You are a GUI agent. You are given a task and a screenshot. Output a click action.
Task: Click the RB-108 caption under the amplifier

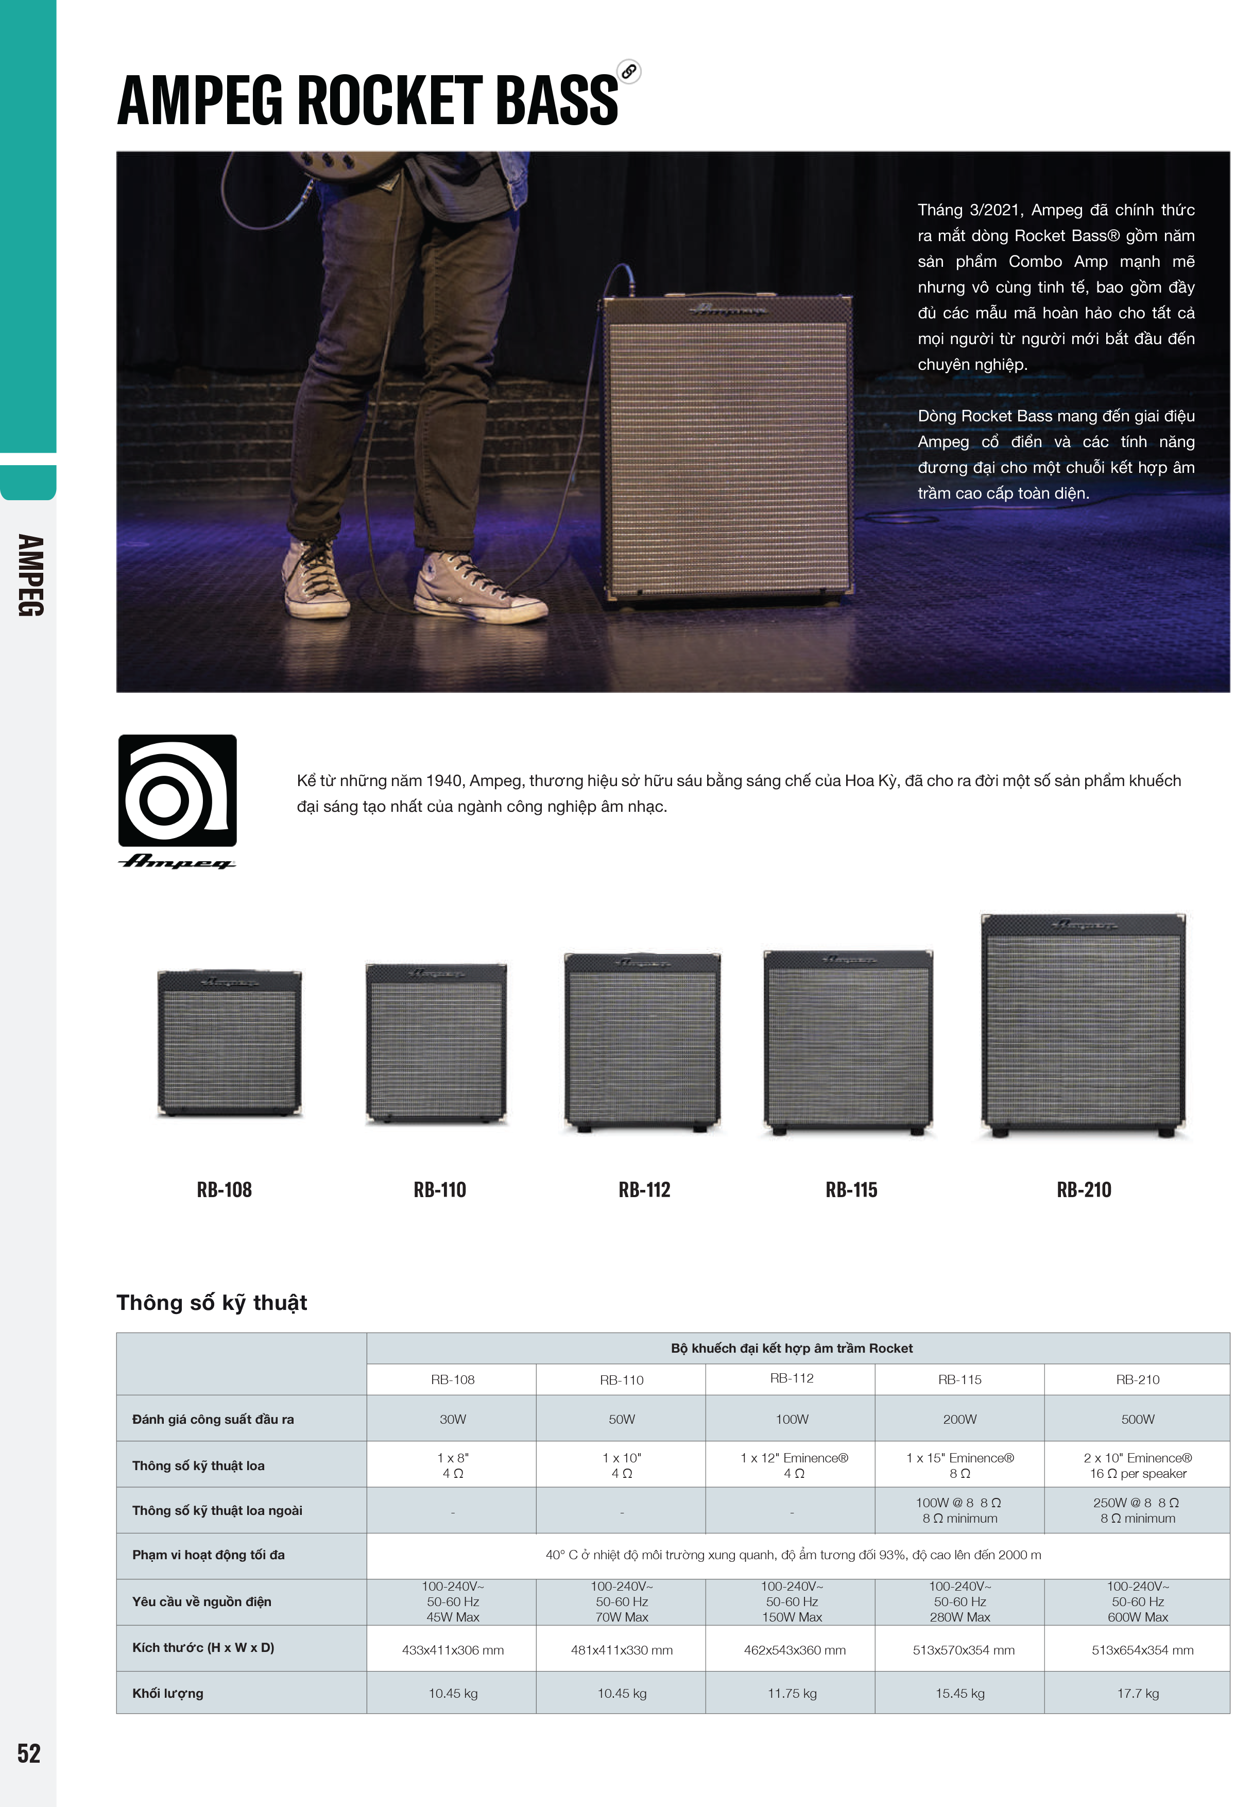tap(224, 1189)
